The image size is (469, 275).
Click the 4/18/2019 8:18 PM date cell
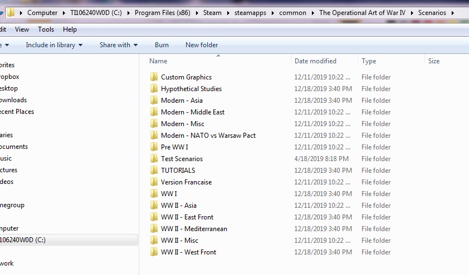click(321, 158)
